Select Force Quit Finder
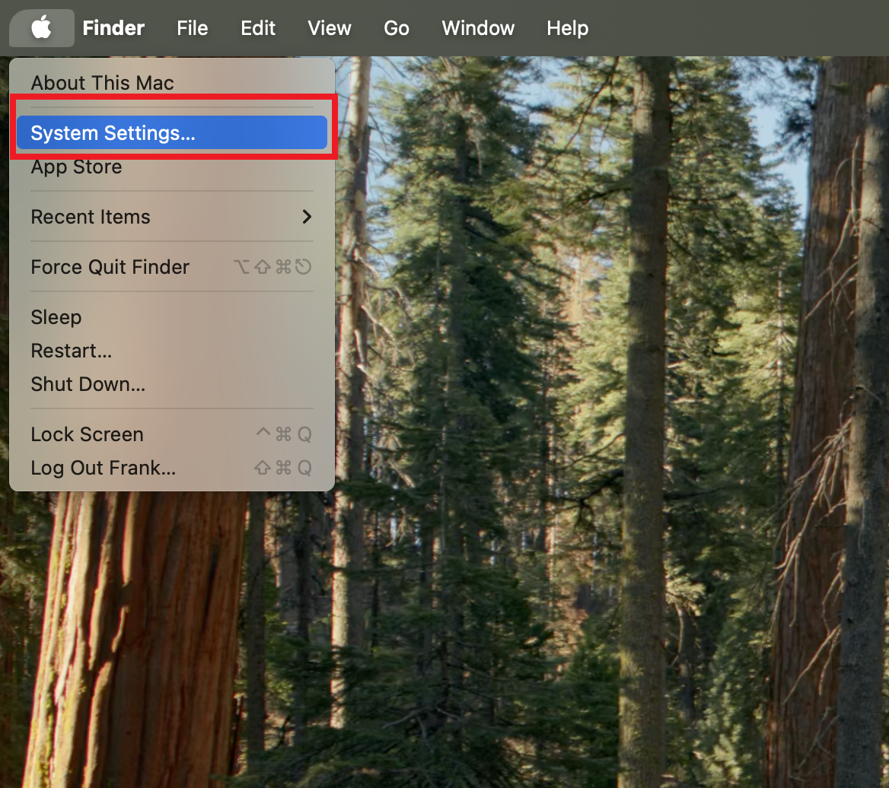This screenshot has width=889, height=788. point(110,267)
